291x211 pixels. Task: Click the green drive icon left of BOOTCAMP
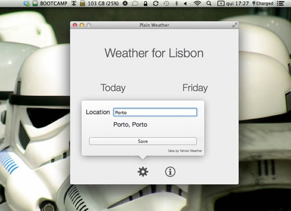click(x=35, y=3)
